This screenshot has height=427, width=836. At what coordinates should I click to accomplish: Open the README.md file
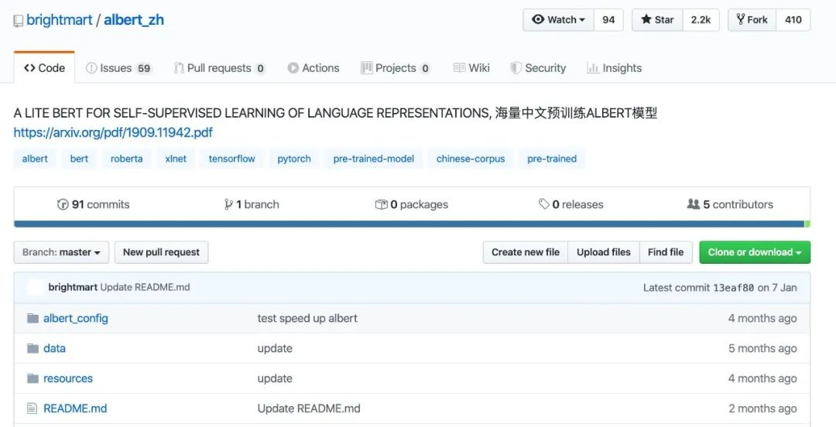pyautogui.click(x=75, y=408)
